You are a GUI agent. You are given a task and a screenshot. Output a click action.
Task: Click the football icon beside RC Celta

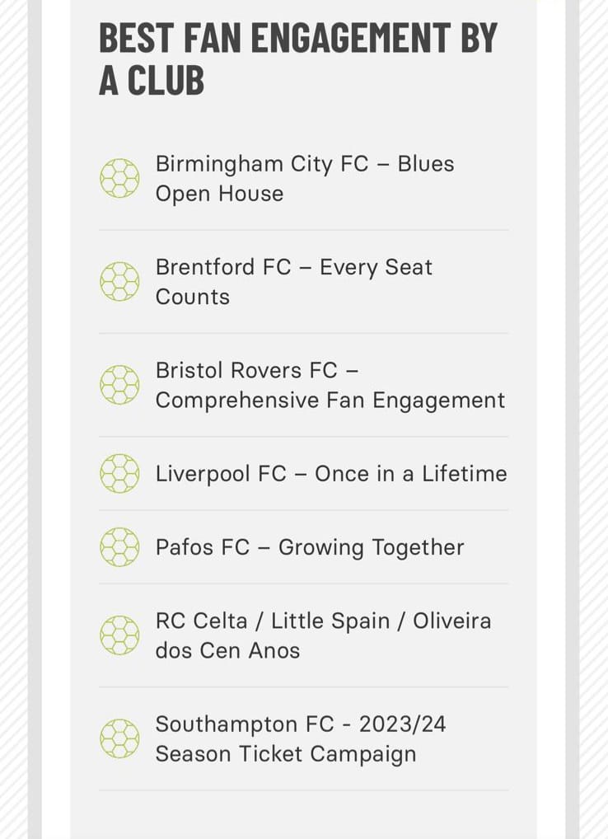click(x=119, y=635)
